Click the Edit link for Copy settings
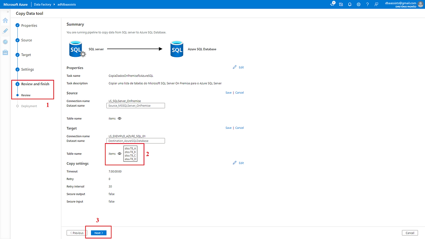This screenshot has height=239, width=425. (241, 163)
